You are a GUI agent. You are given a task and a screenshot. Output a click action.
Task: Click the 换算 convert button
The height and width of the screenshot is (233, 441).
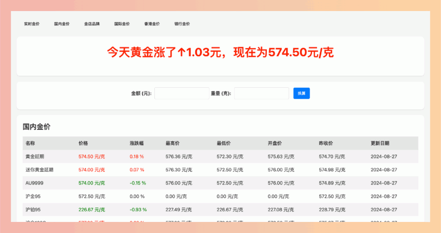(302, 93)
